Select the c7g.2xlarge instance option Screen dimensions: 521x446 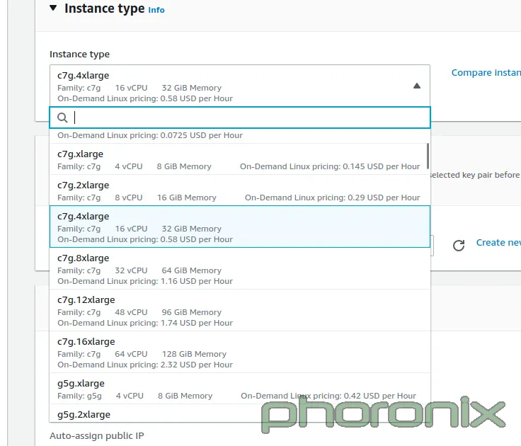tap(240, 190)
